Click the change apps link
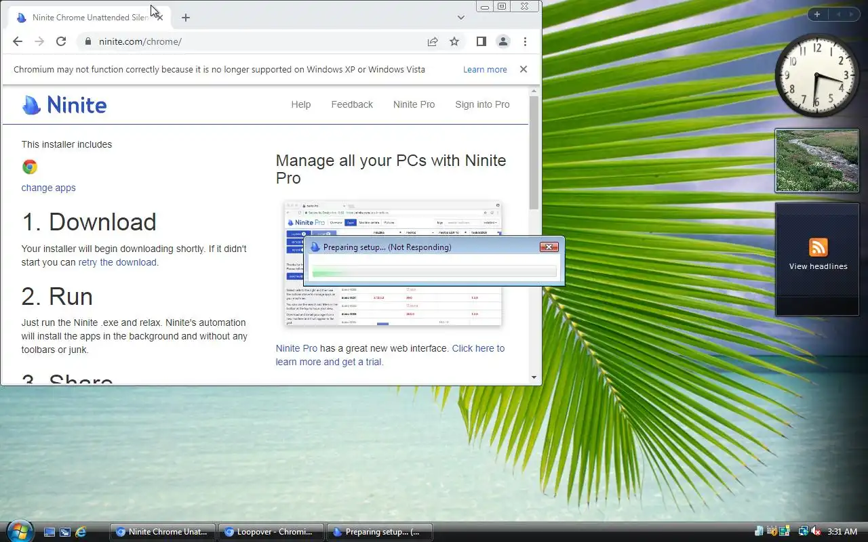The width and height of the screenshot is (868, 542). 49,188
